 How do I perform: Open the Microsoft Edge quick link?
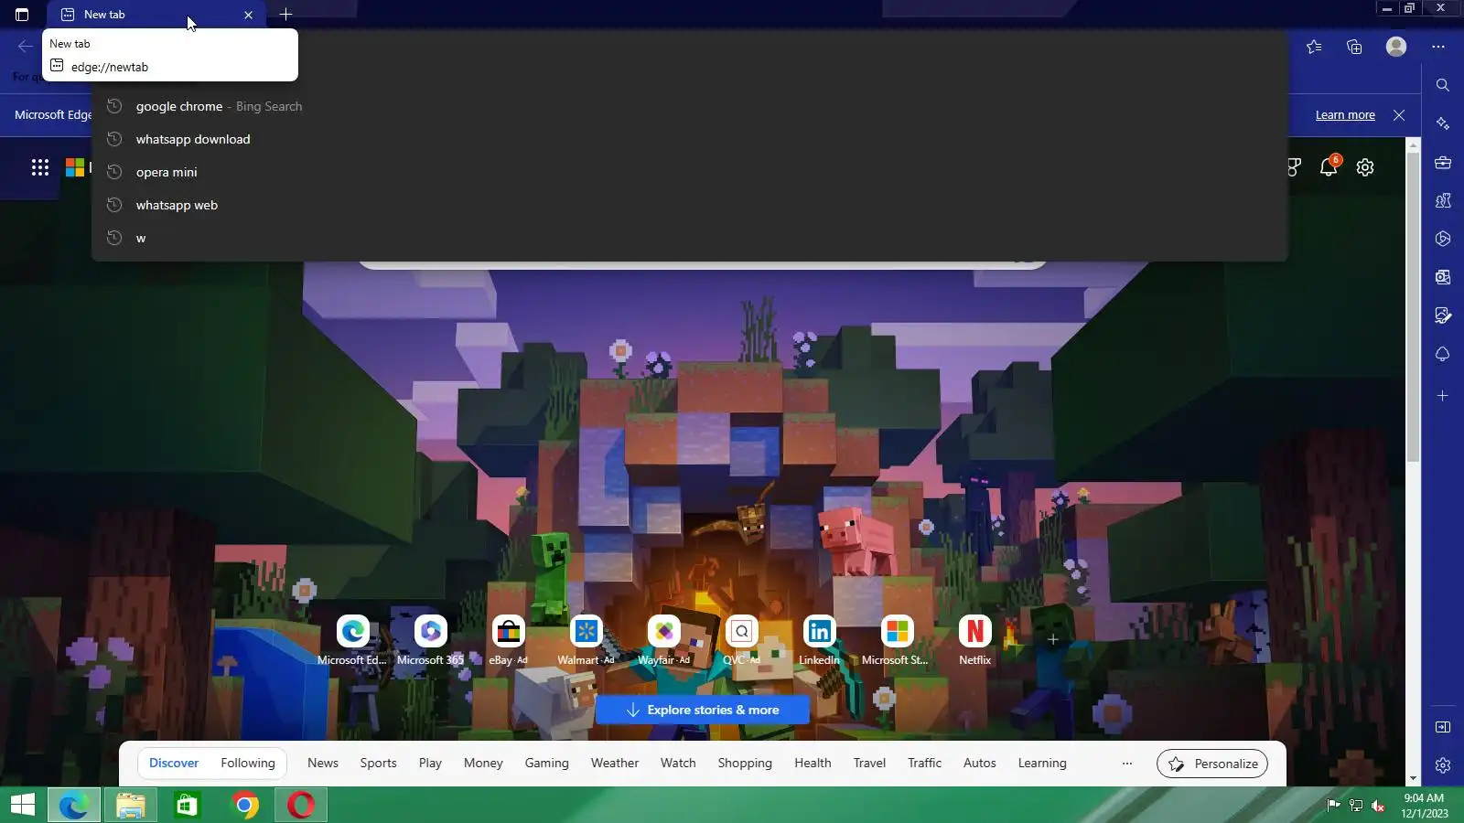(352, 639)
